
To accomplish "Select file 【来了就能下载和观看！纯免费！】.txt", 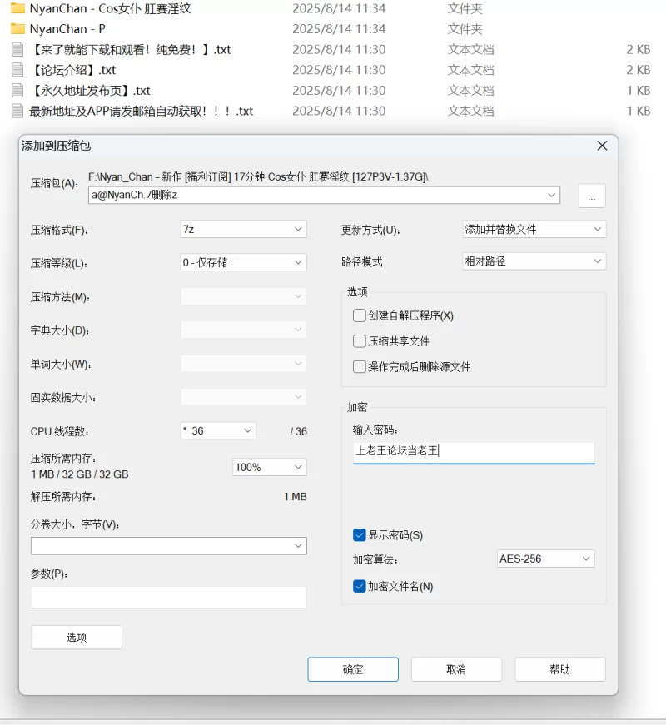I will 130,49.
